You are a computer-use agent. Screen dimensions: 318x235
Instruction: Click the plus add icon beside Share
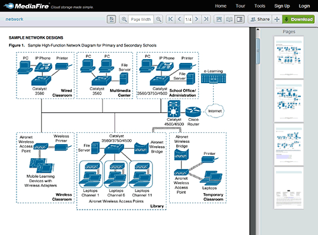pyautogui.click(x=277, y=19)
